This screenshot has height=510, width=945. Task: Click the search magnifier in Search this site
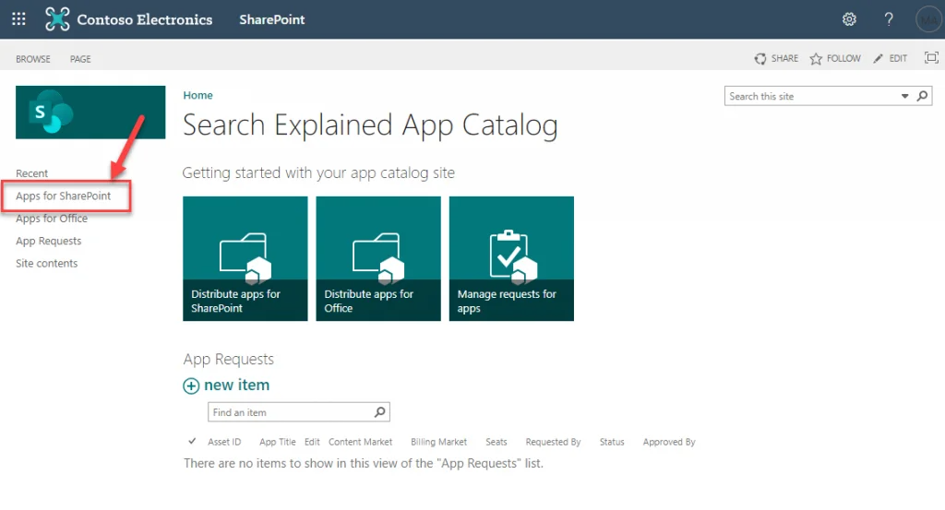click(922, 96)
